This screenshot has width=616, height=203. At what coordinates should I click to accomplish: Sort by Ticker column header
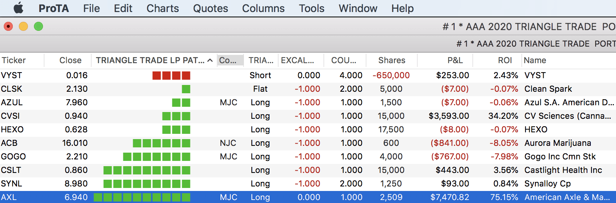(22, 60)
